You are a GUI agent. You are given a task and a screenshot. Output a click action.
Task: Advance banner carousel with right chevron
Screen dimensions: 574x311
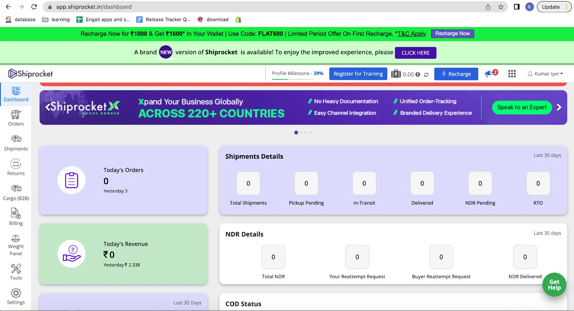559,107
